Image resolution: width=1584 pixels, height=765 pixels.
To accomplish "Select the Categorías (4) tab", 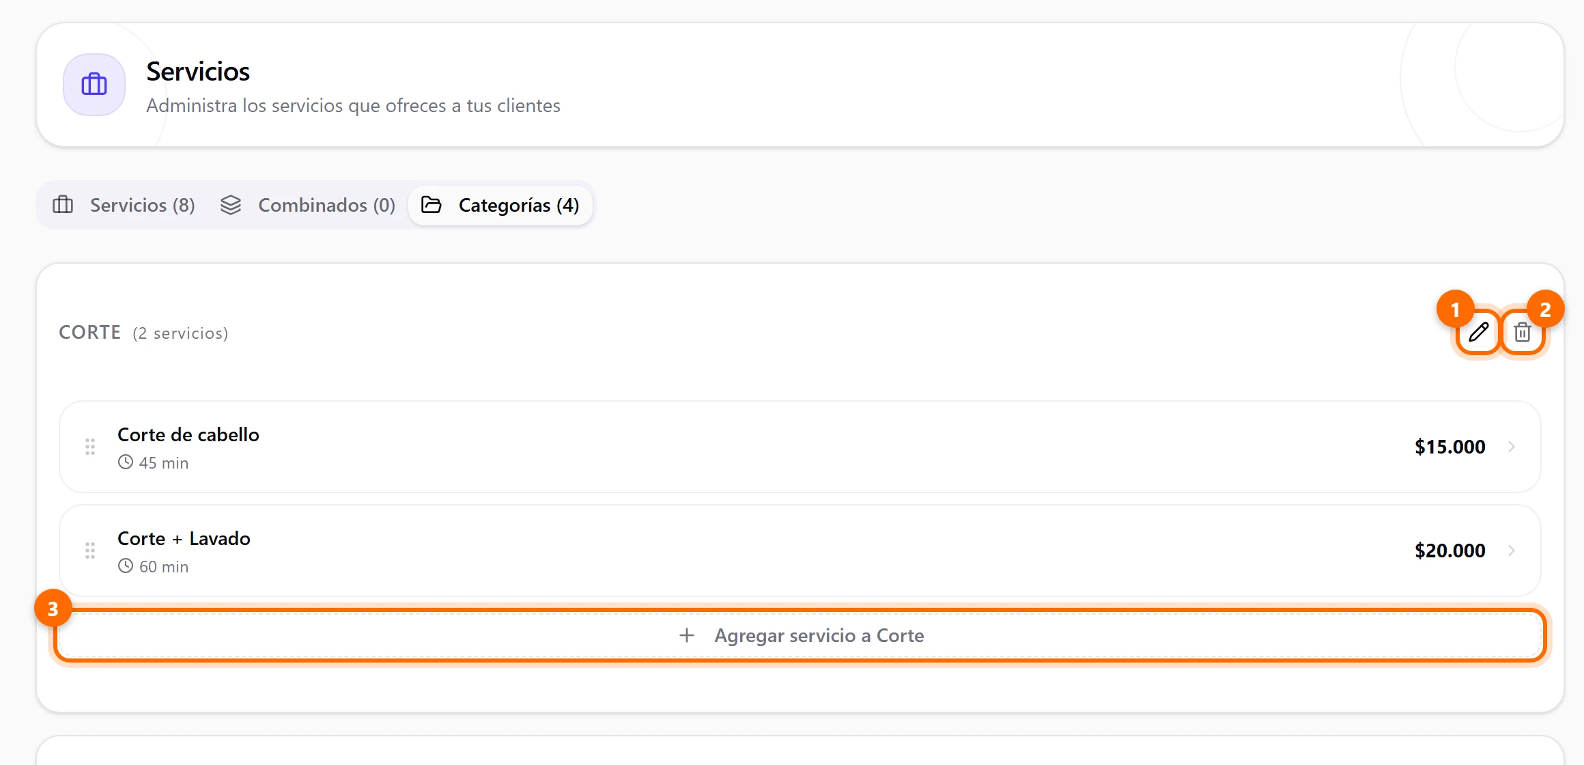I will coord(500,205).
